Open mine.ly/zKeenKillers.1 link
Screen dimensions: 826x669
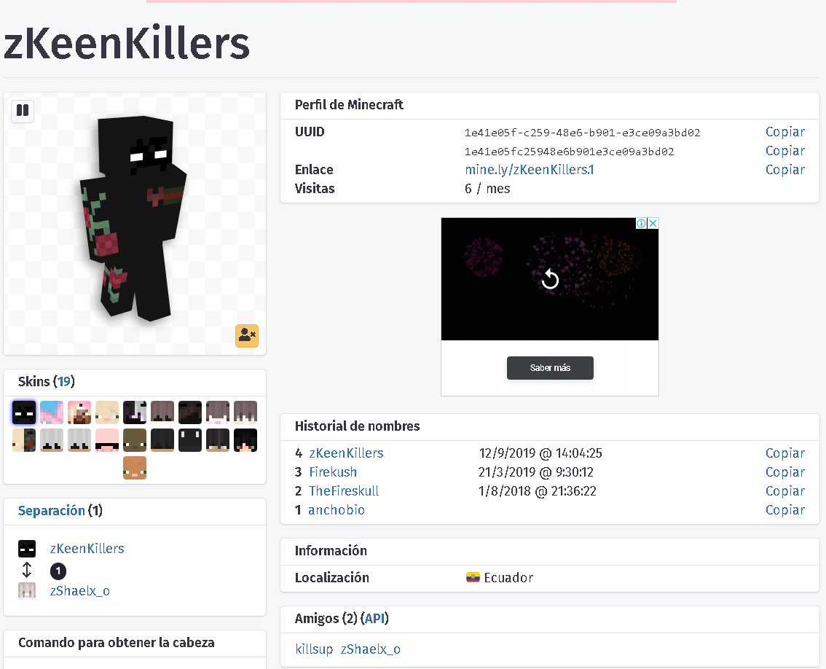tap(530, 170)
